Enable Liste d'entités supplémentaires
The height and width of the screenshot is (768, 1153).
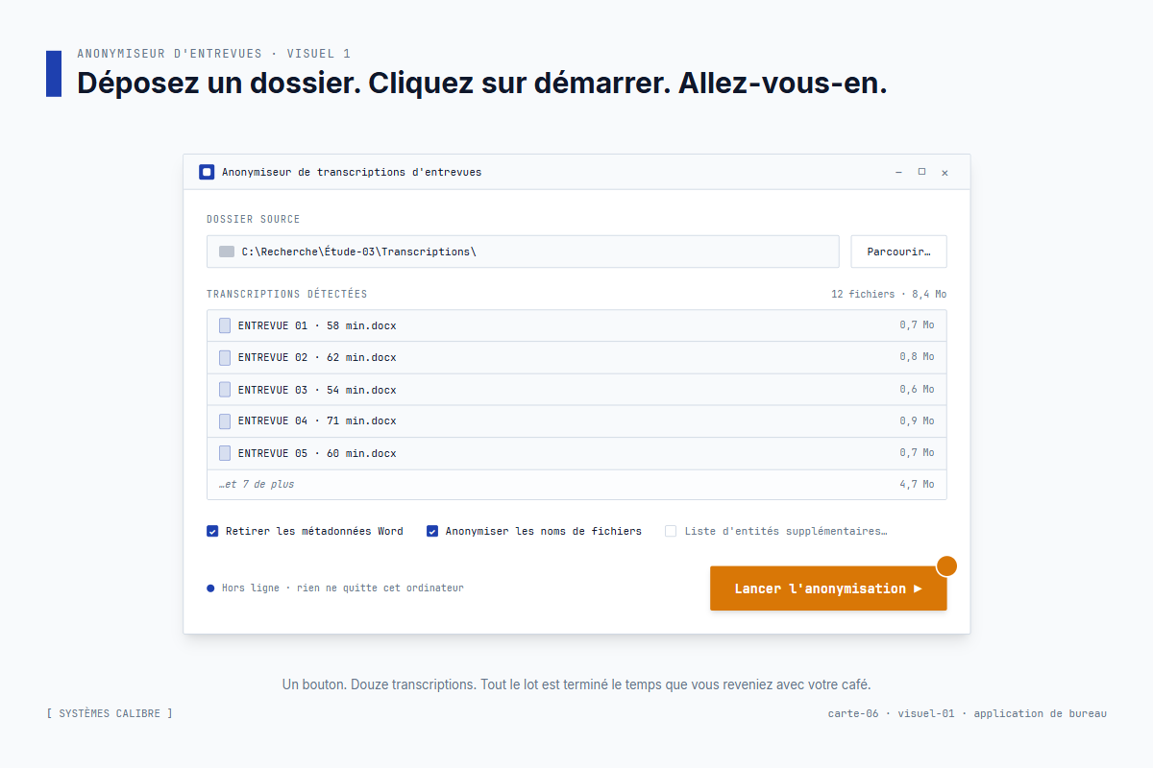click(670, 530)
